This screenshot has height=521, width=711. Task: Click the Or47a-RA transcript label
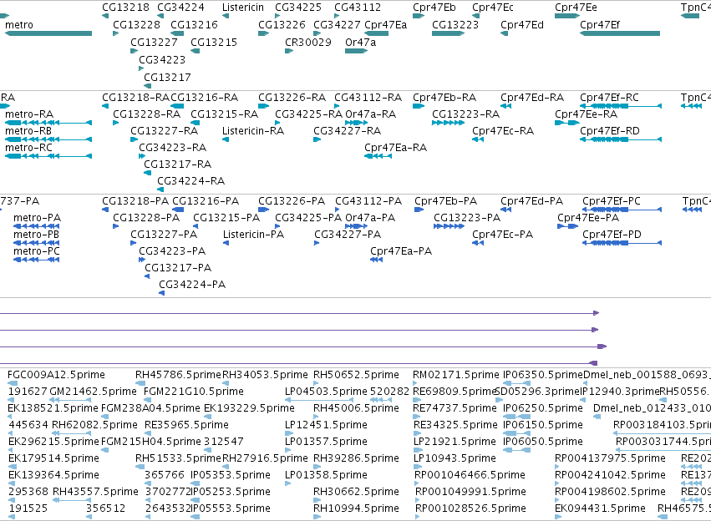click(x=371, y=114)
